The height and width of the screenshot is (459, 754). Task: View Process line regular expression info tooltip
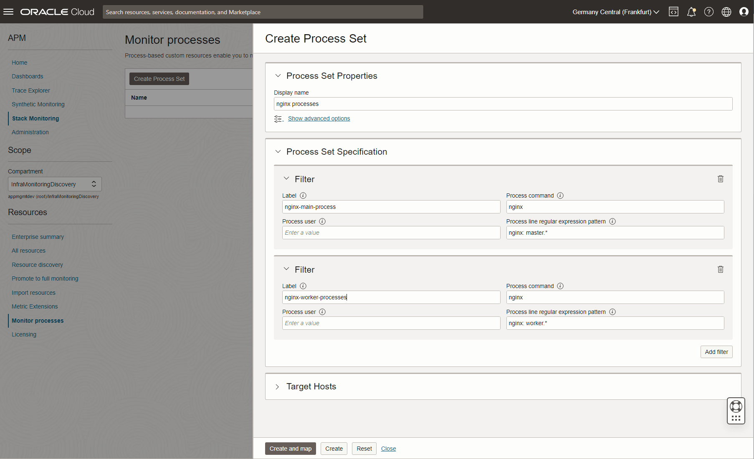pyautogui.click(x=612, y=221)
